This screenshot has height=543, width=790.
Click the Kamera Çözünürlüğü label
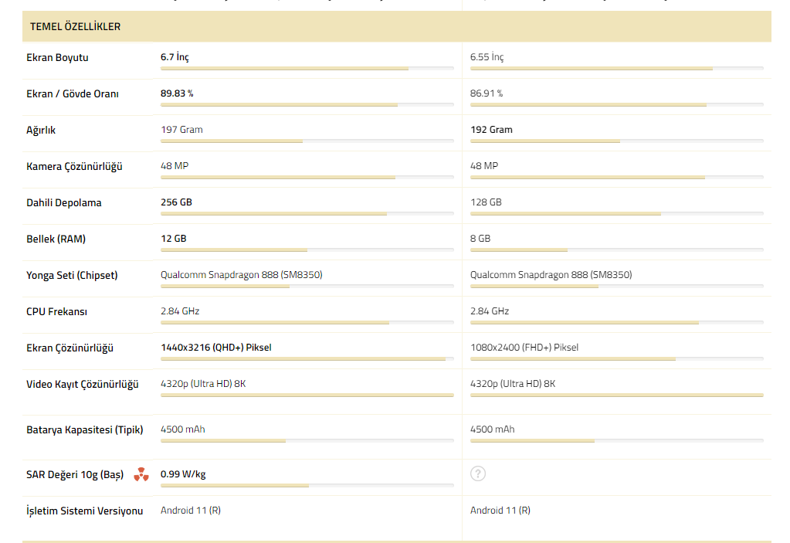click(74, 166)
